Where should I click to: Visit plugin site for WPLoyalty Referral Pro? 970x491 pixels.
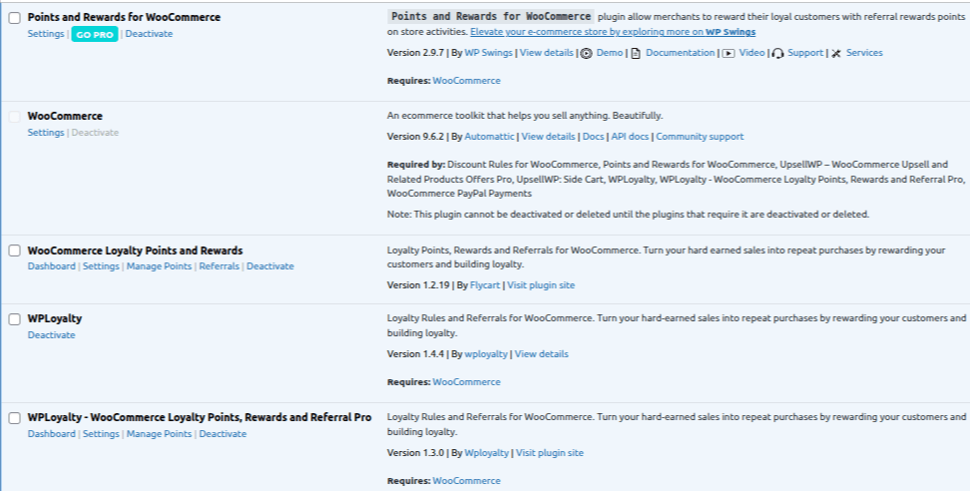pyautogui.click(x=550, y=453)
